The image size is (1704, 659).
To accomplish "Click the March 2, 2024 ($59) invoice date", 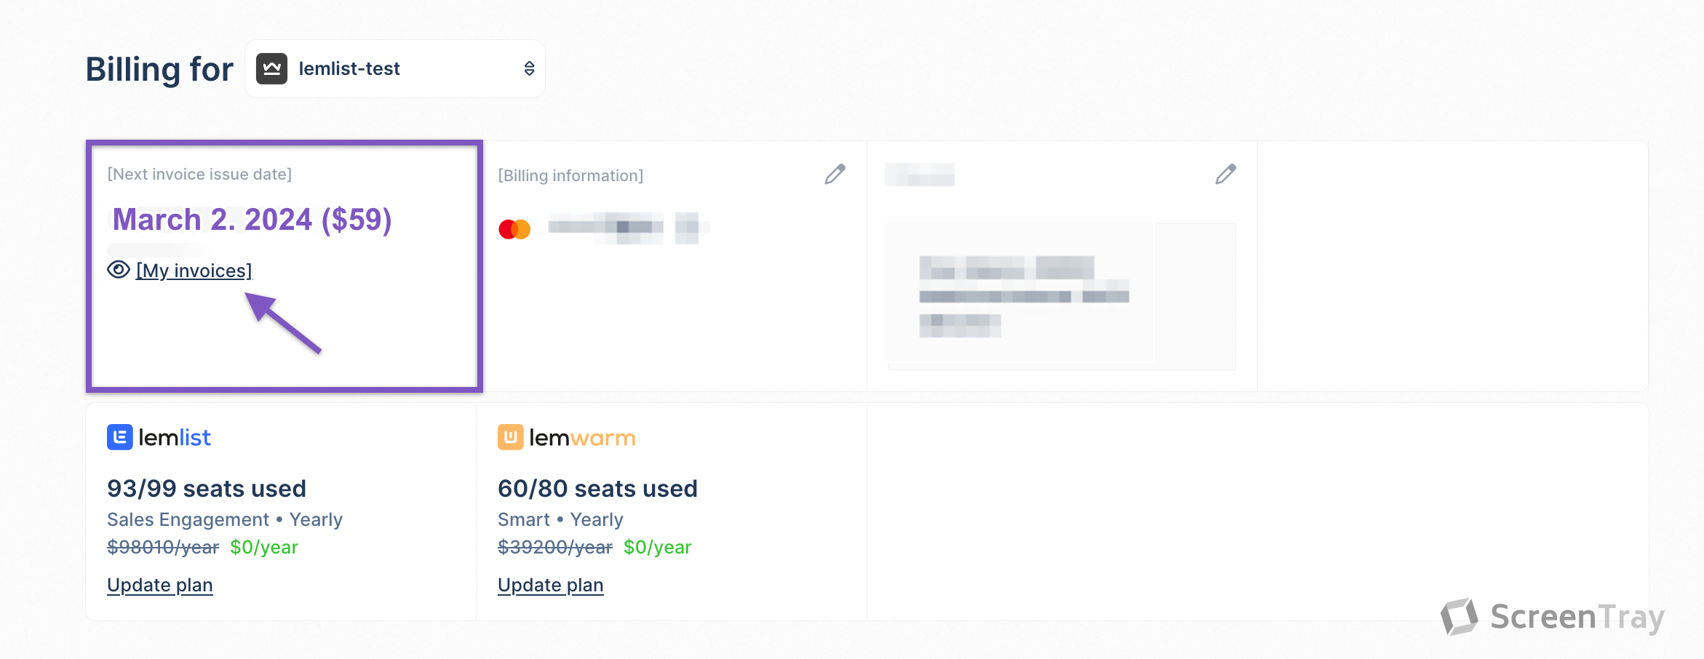I will [x=252, y=220].
